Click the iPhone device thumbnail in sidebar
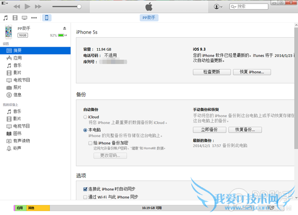298x215 pixels. pos(8,32)
